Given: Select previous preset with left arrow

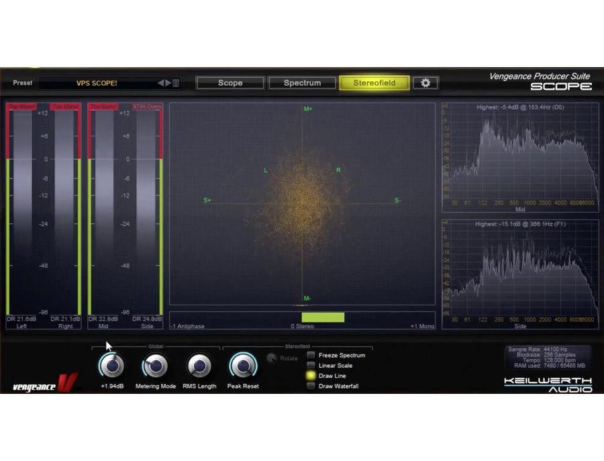Looking at the screenshot, I should 161,83.
